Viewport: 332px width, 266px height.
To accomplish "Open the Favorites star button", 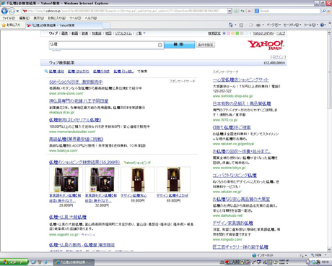I will [x=11, y=25].
